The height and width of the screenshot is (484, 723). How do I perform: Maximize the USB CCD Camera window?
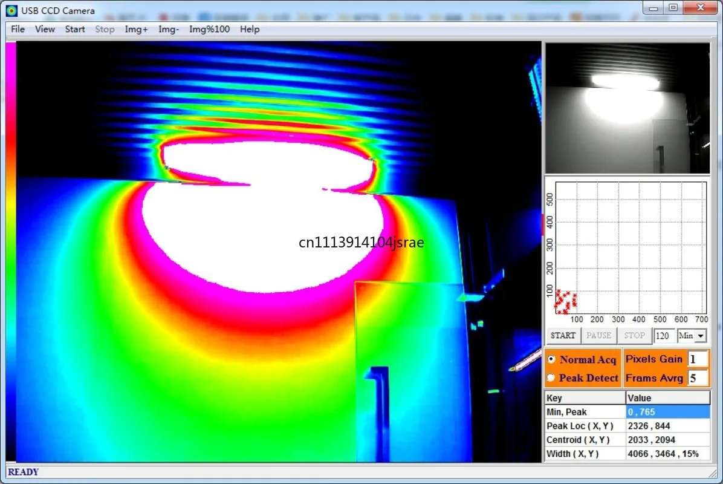tap(673, 8)
